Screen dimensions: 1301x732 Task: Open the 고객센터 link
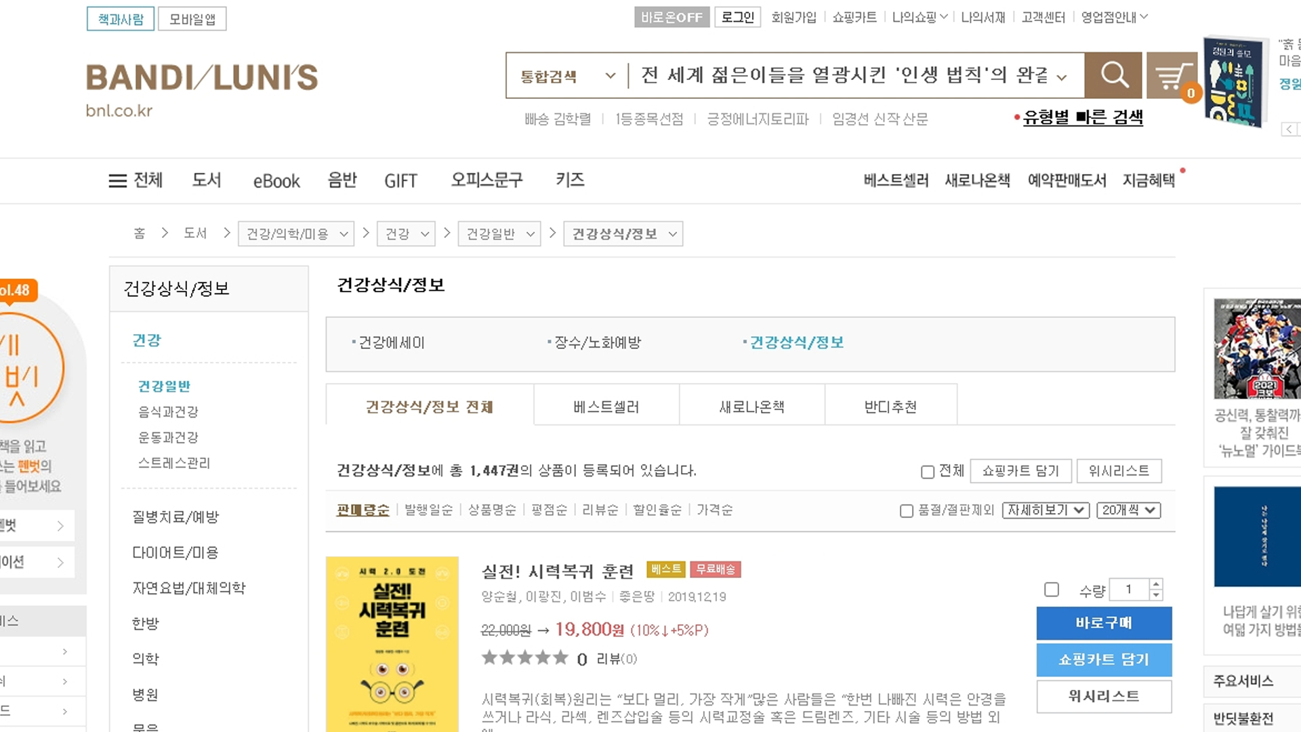(x=1044, y=17)
